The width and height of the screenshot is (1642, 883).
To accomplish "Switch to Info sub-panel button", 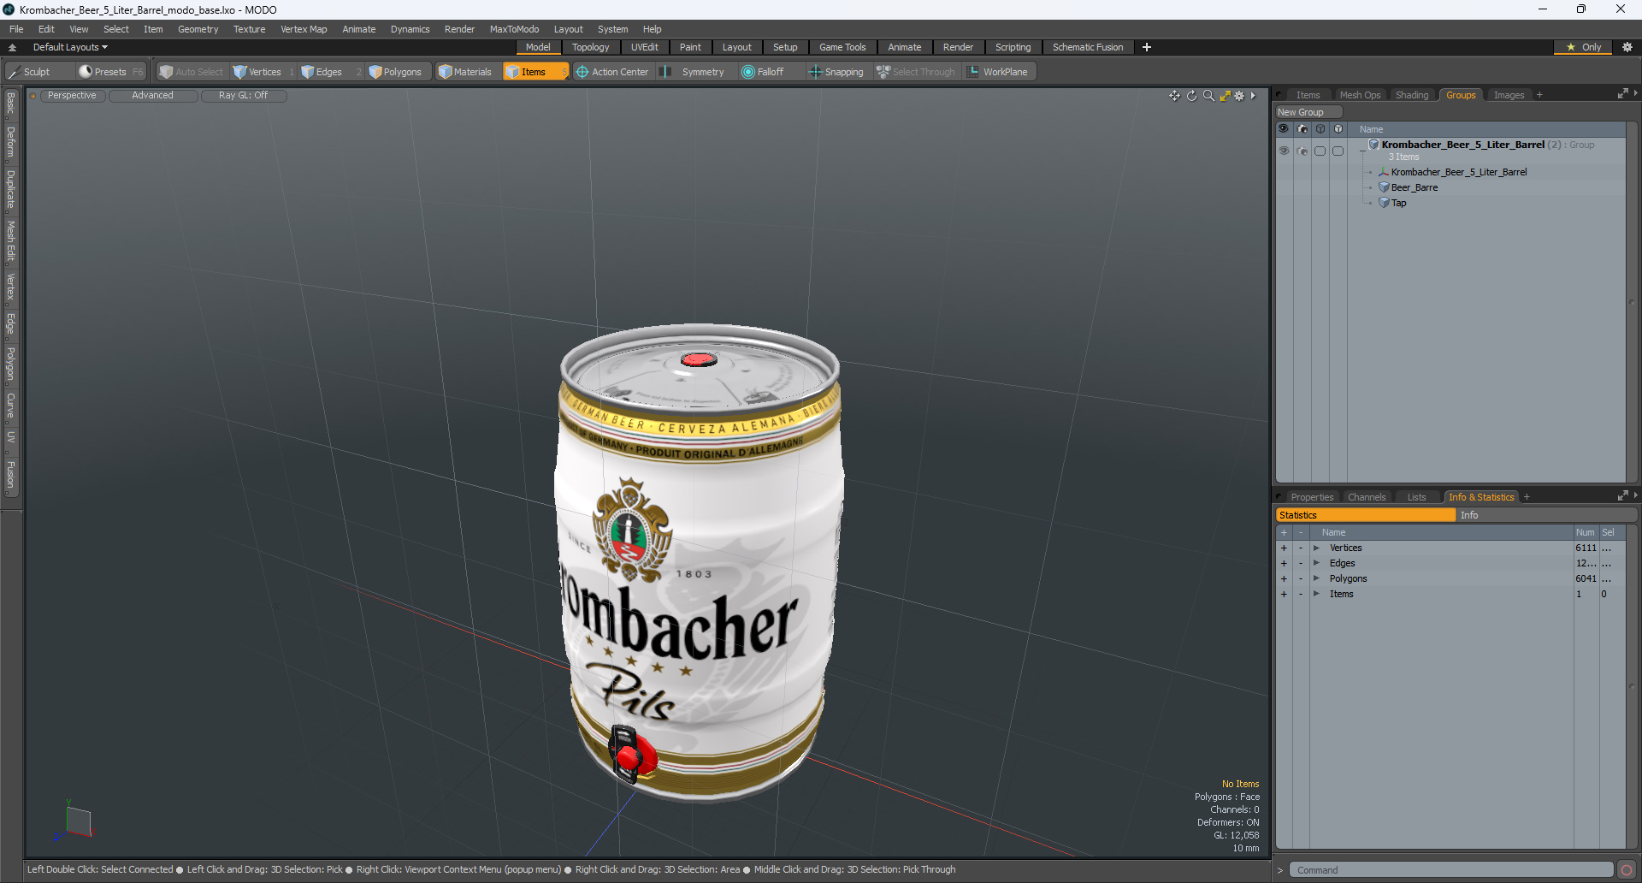I will pyautogui.click(x=1546, y=515).
